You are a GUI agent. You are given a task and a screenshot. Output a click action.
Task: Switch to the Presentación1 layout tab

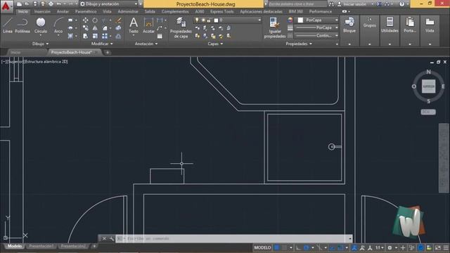coord(41,246)
